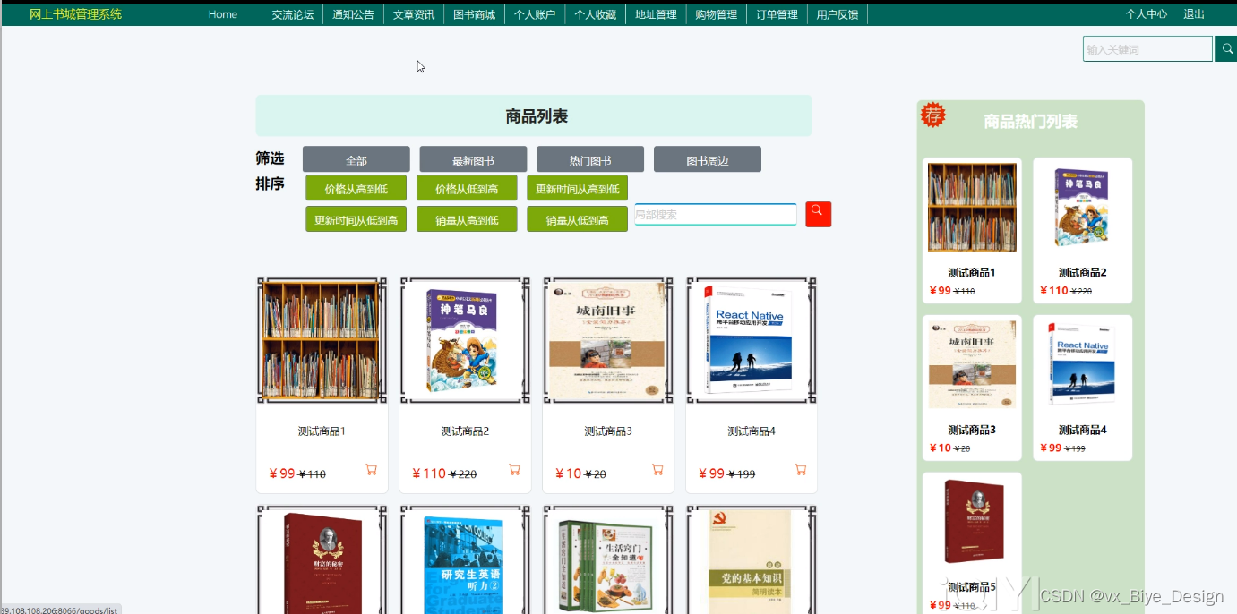Click 测试商品3 title in hot list
This screenshot has height=614, width=1237.
[972, 431]
